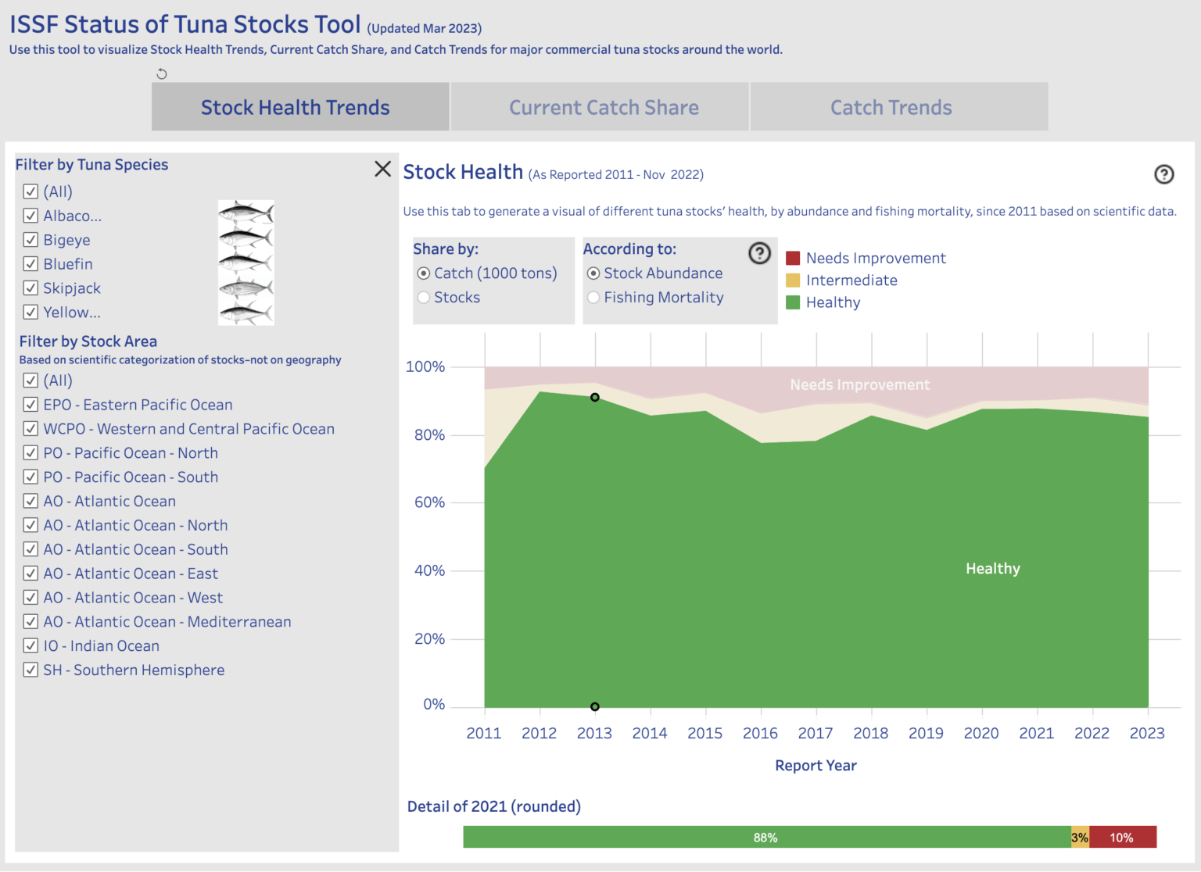This screenshot has width=1201, height=872.
Task: Disable the (All) stock area checkbox
Action: pyautogui.click(x=30, y=381)
